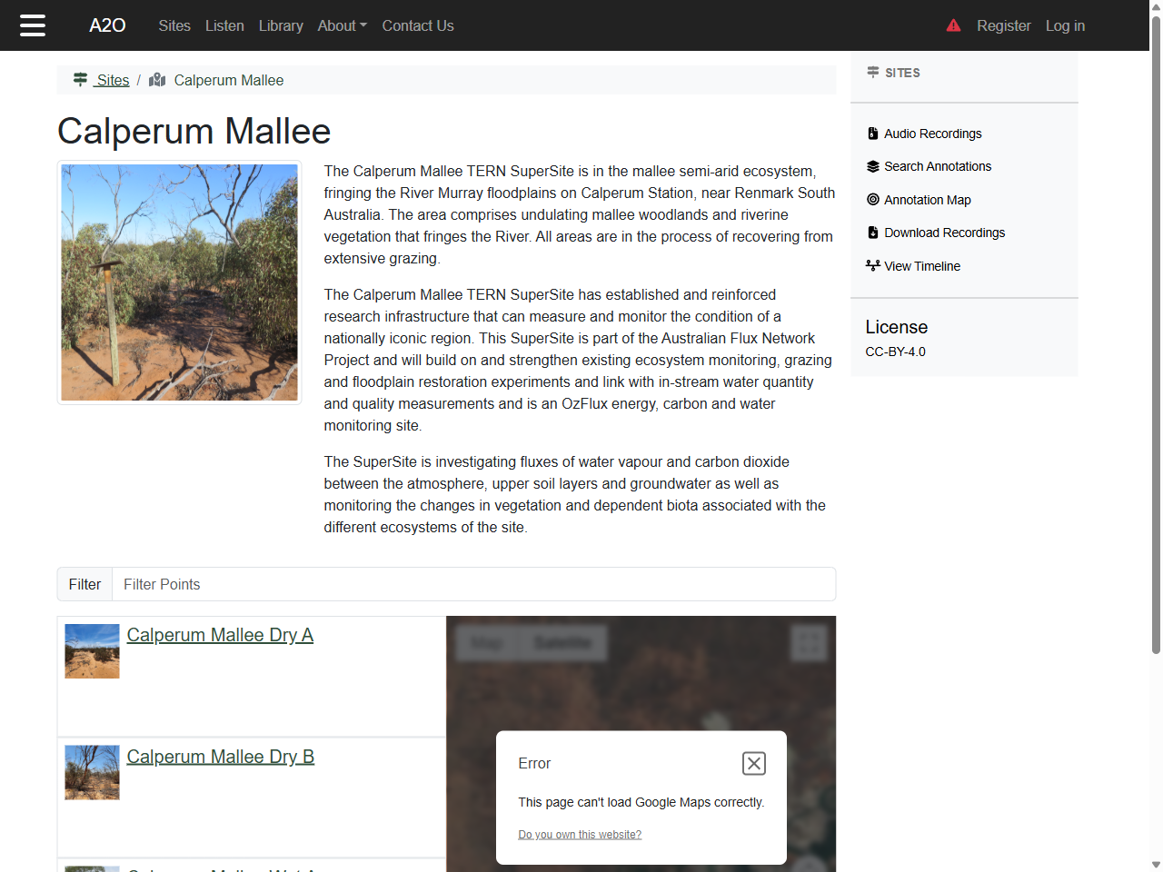This screenshot has width=1163, height=872.
Task: Click the Calperum Mallee site photo
Action: (x=180, y=282)
